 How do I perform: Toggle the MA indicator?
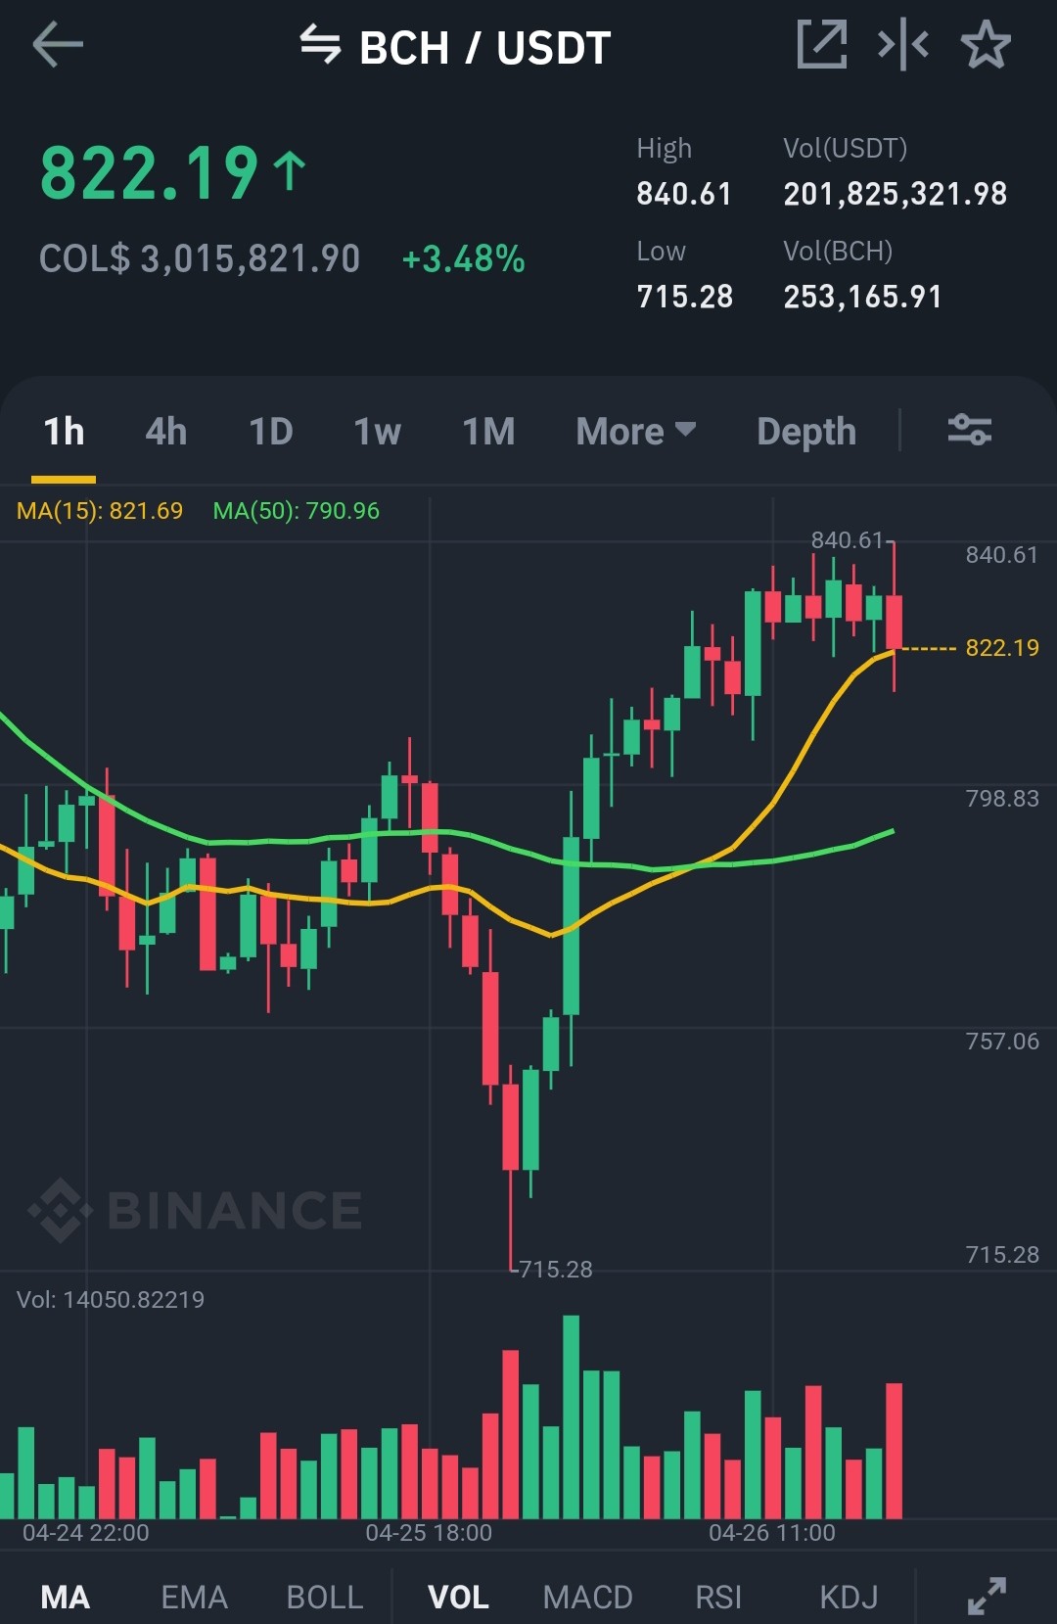click(x=66, y=1598)
